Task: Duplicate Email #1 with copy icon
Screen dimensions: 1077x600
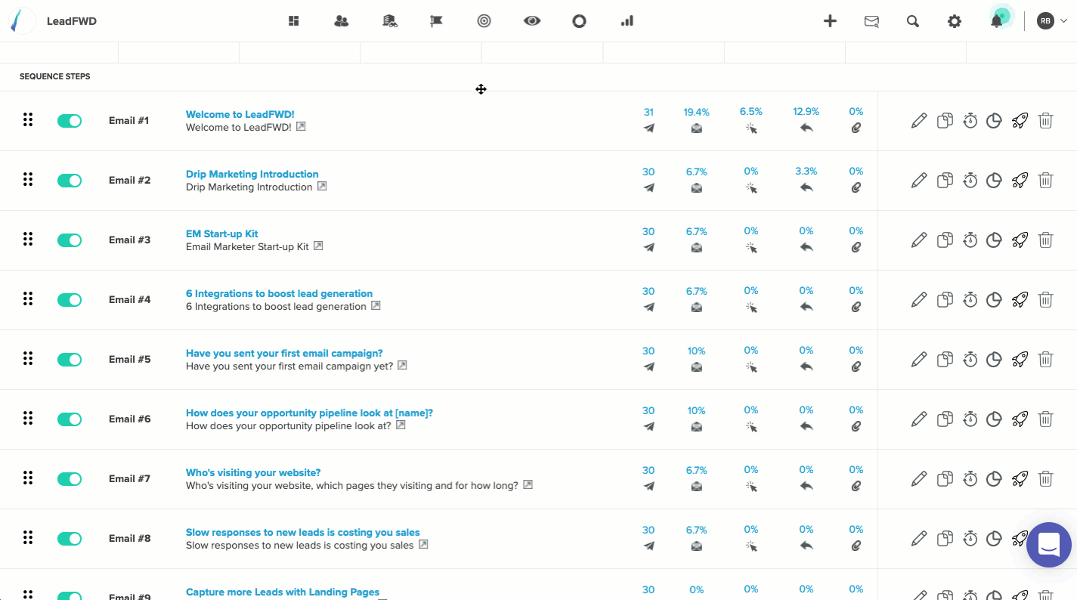Action: pyautogui.click(x=945, y=120)
